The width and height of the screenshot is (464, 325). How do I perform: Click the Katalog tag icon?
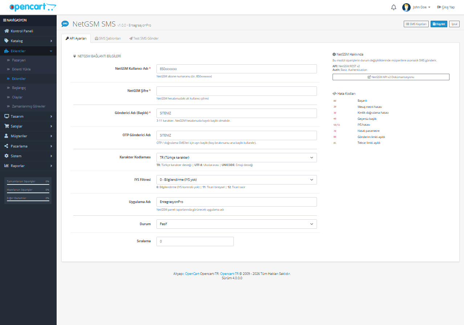[7, 41]
